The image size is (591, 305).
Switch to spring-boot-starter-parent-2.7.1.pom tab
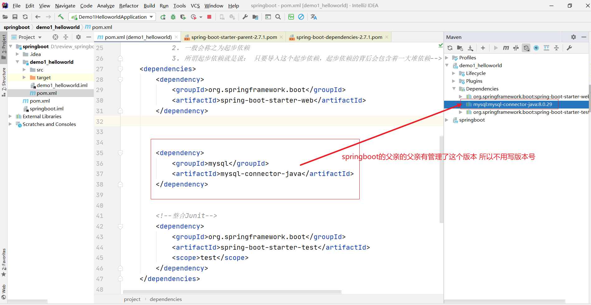pos(234,37)
